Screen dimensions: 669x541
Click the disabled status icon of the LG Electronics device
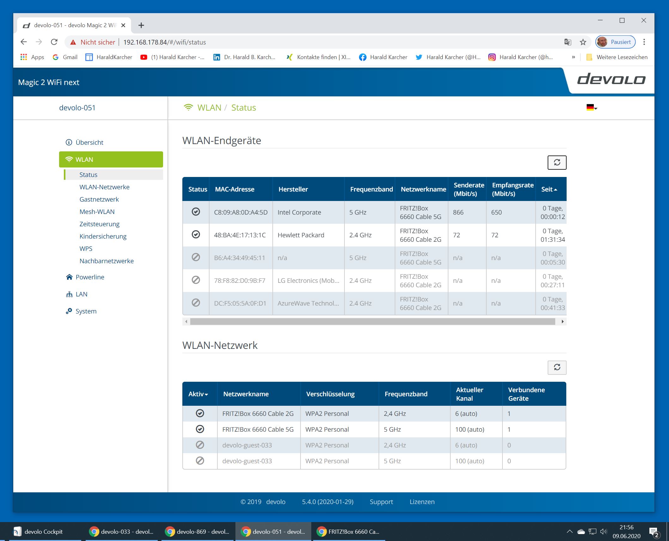(196, 280)
